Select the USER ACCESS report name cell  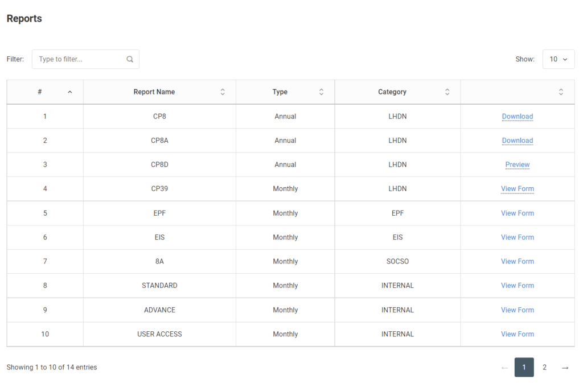pos(159,334)
